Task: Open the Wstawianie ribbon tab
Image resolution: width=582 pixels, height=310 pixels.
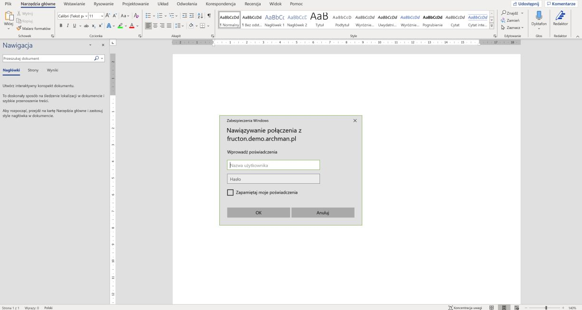Action: (x=74, y=4)
